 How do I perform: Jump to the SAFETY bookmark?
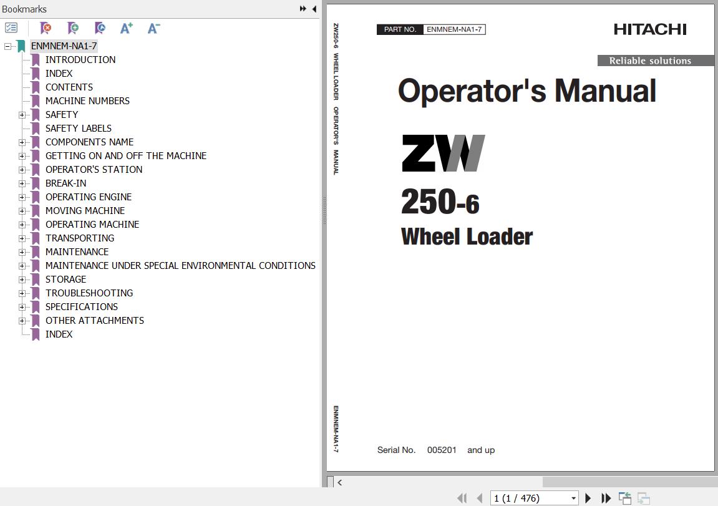click(62, 114)
